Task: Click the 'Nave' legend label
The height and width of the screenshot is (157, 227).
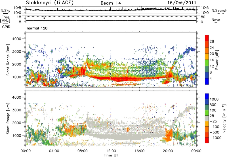Action: (x=216, y=20)
